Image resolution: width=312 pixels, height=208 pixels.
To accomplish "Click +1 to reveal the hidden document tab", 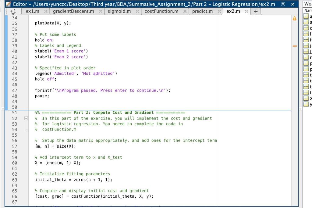I will tap(13, 11).
